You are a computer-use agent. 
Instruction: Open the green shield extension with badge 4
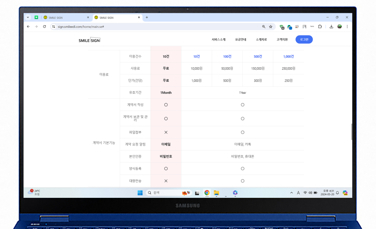pos(282,27)
